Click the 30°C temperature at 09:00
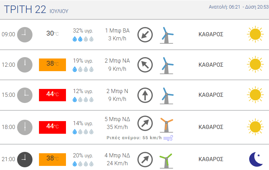 53,33
